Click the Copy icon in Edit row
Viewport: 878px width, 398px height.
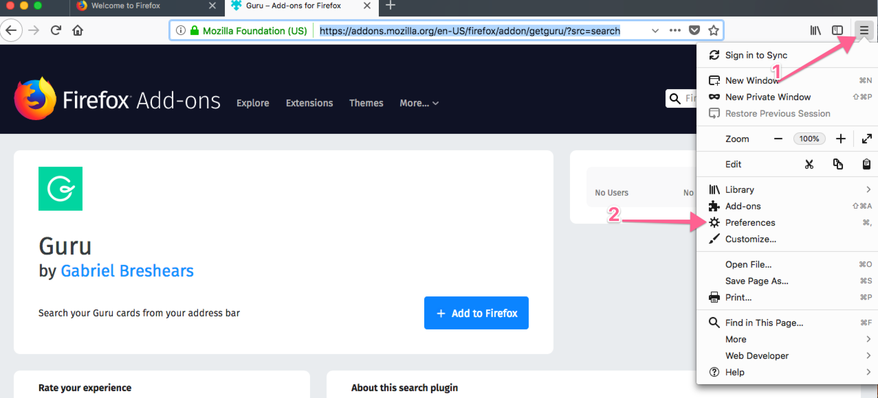[837, 164]
